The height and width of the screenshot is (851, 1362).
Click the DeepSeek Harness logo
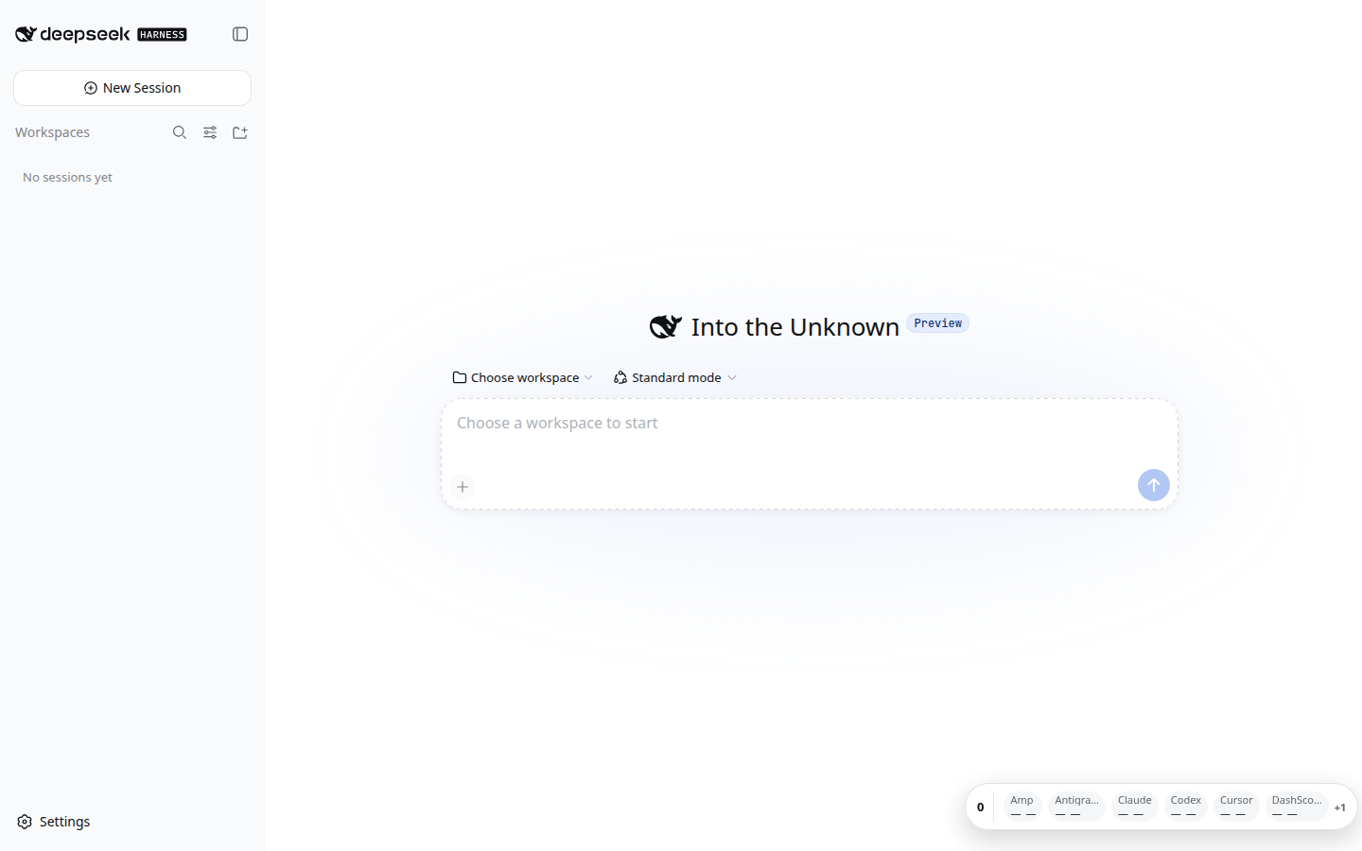click(101, 34)
